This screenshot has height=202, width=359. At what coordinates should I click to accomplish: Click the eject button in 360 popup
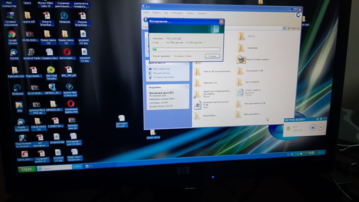(x=321, y=127)
